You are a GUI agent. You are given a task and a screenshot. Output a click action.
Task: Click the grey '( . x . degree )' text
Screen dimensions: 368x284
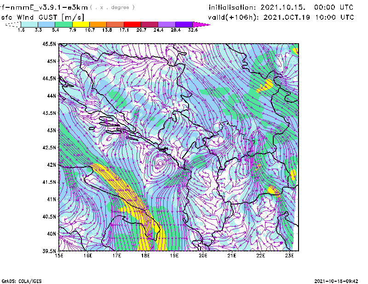[112, 7]
